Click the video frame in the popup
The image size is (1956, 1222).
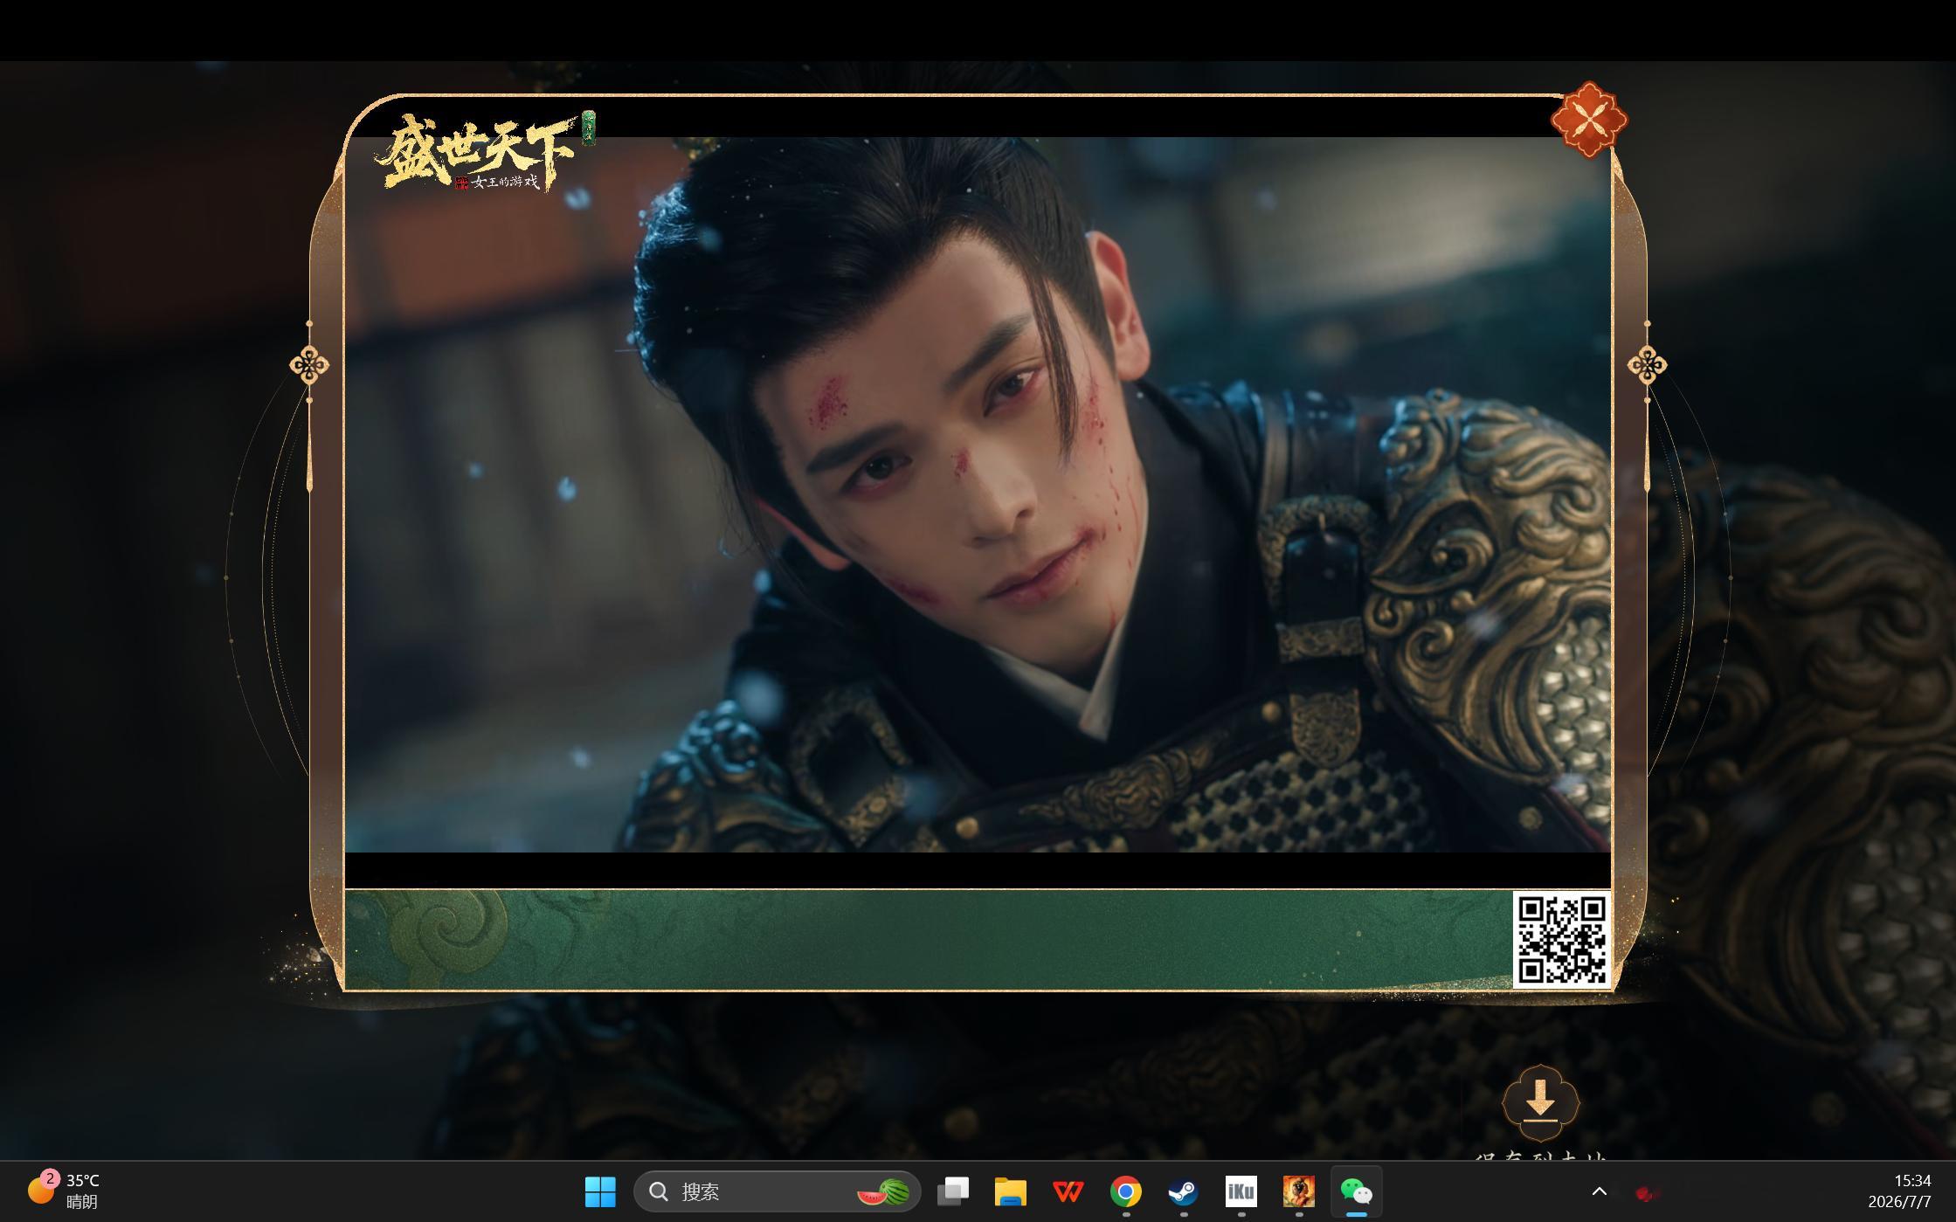tap(978, 494)
